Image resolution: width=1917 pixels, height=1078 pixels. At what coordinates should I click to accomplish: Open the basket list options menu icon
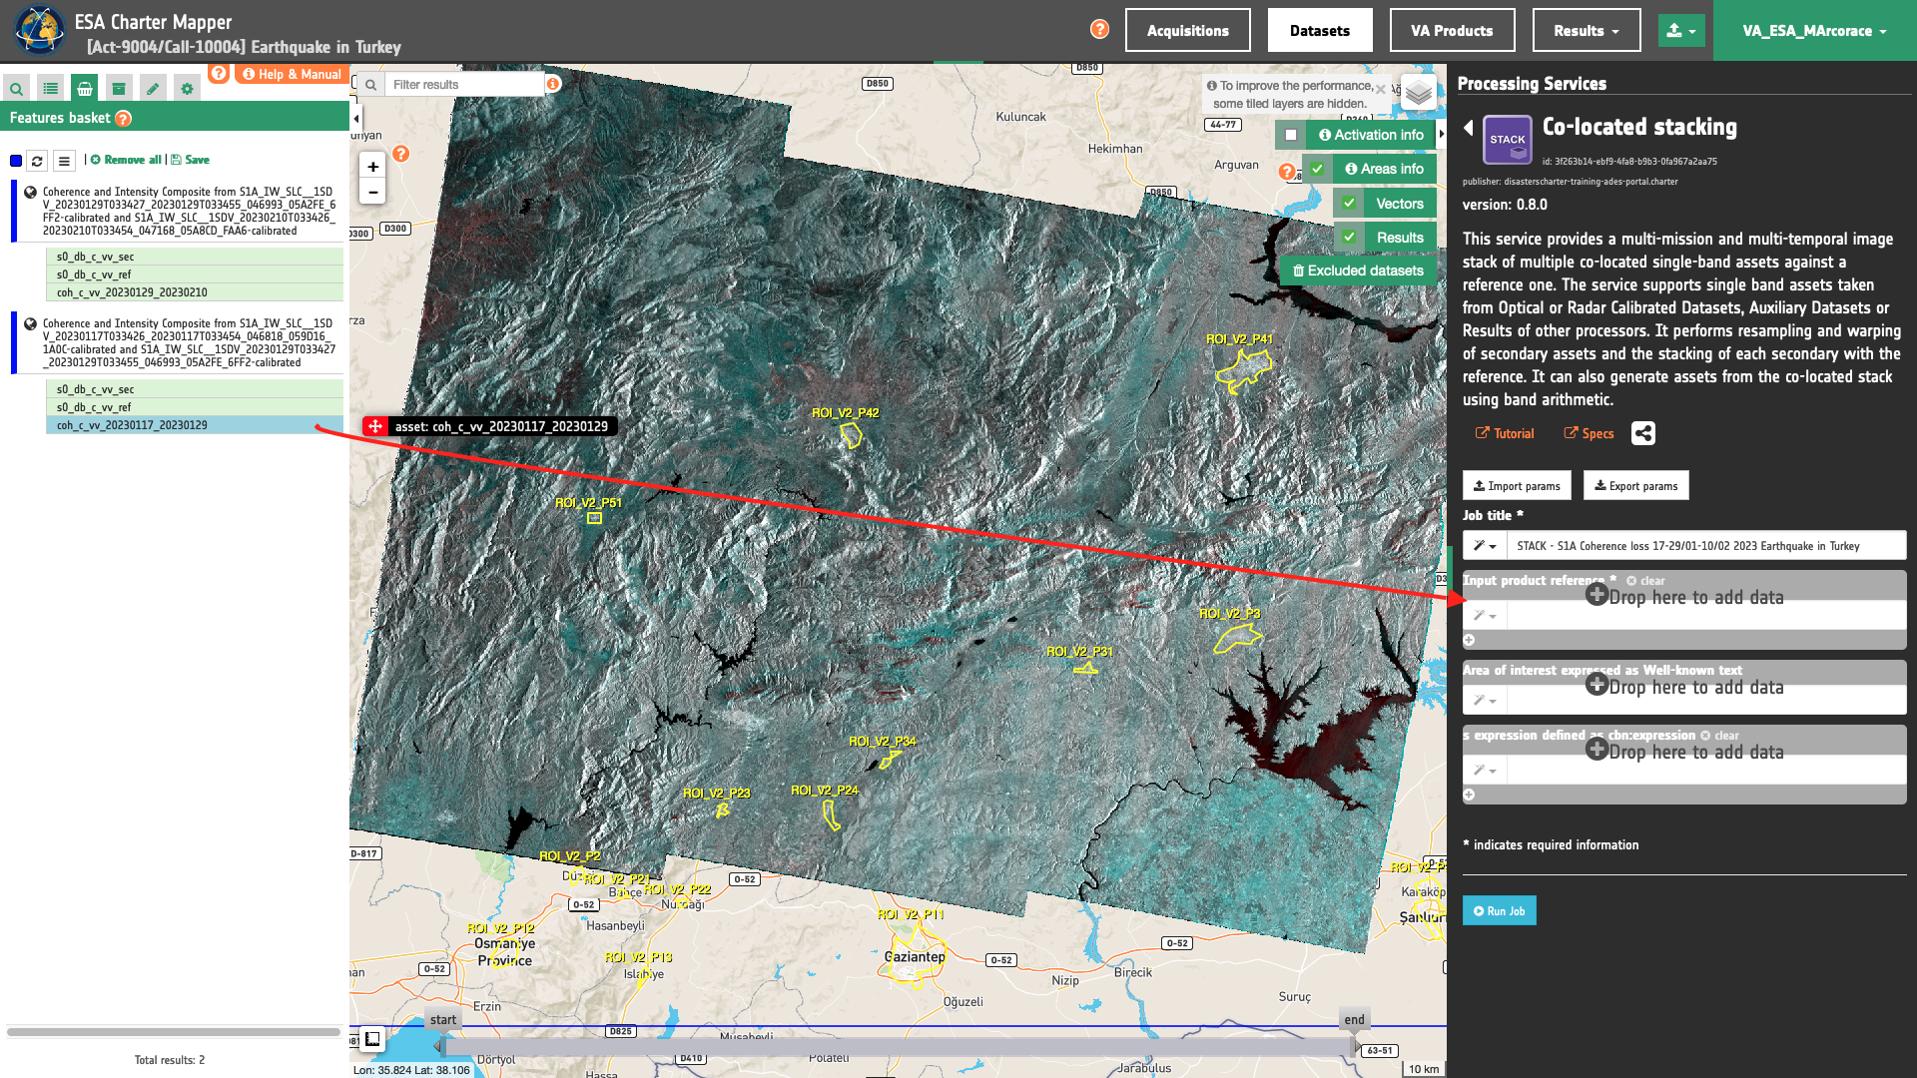pyautogui.click(x=64, y=161)
